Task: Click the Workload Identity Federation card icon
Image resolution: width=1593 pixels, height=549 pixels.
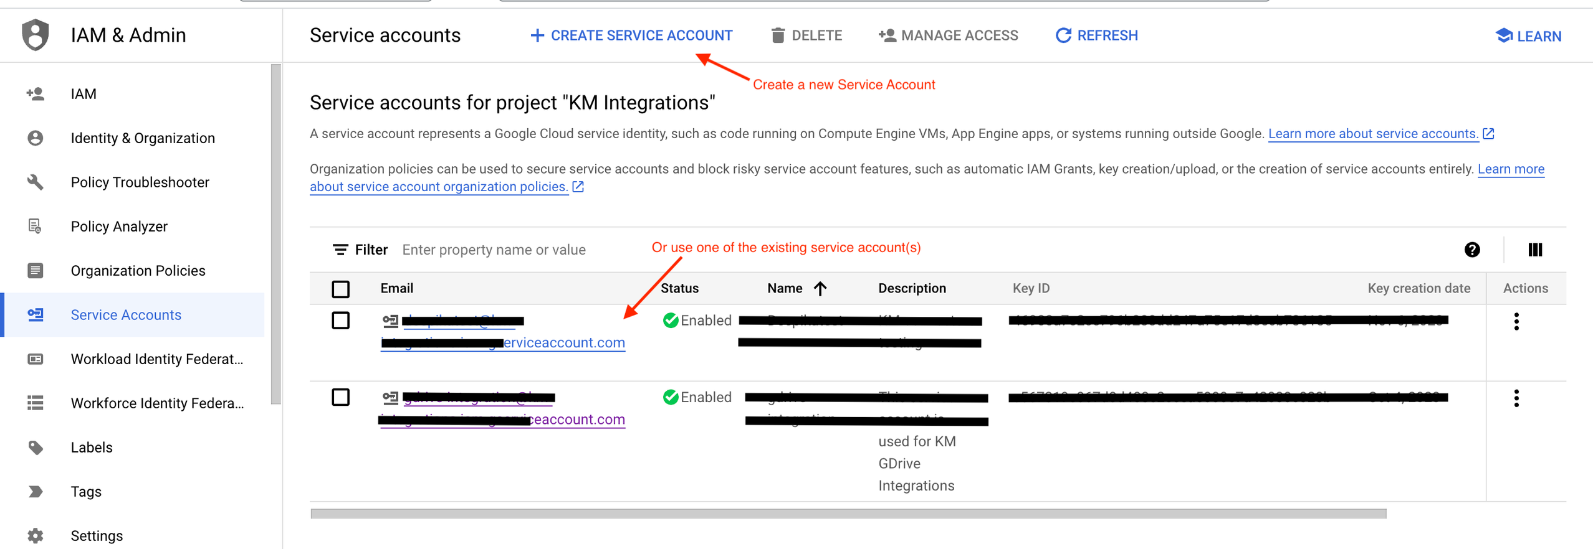Action: 36,359
